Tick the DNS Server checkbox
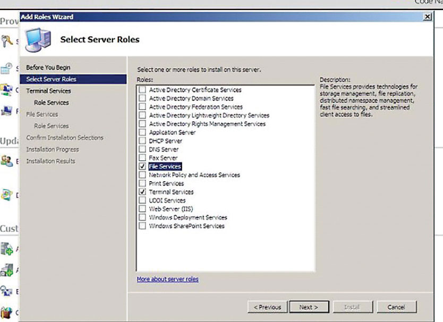443x322 pixels. [142, 149]
